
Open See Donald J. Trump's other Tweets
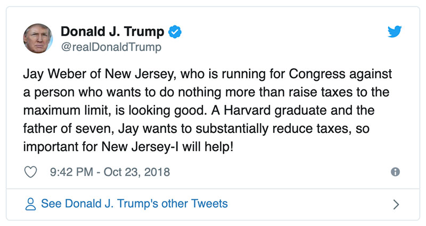point(134,204)
